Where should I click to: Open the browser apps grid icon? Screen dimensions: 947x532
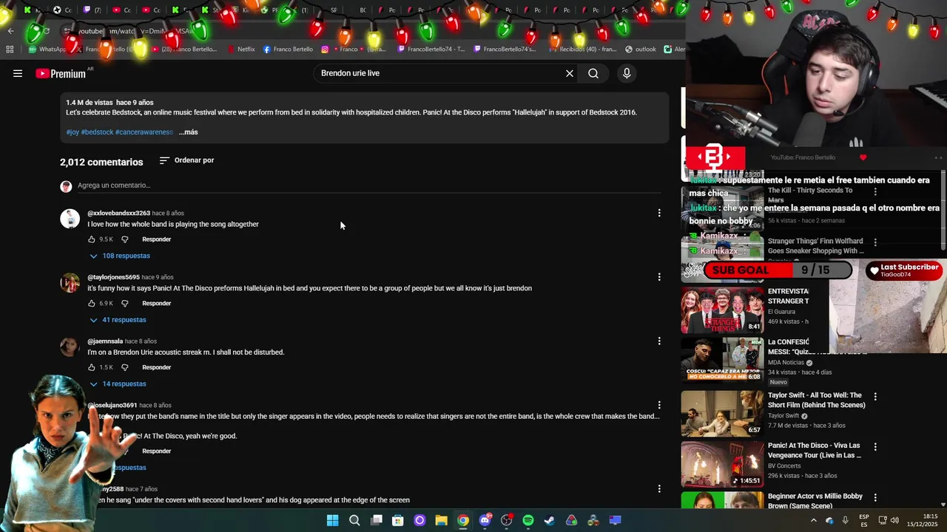click(x=10, y=50)
